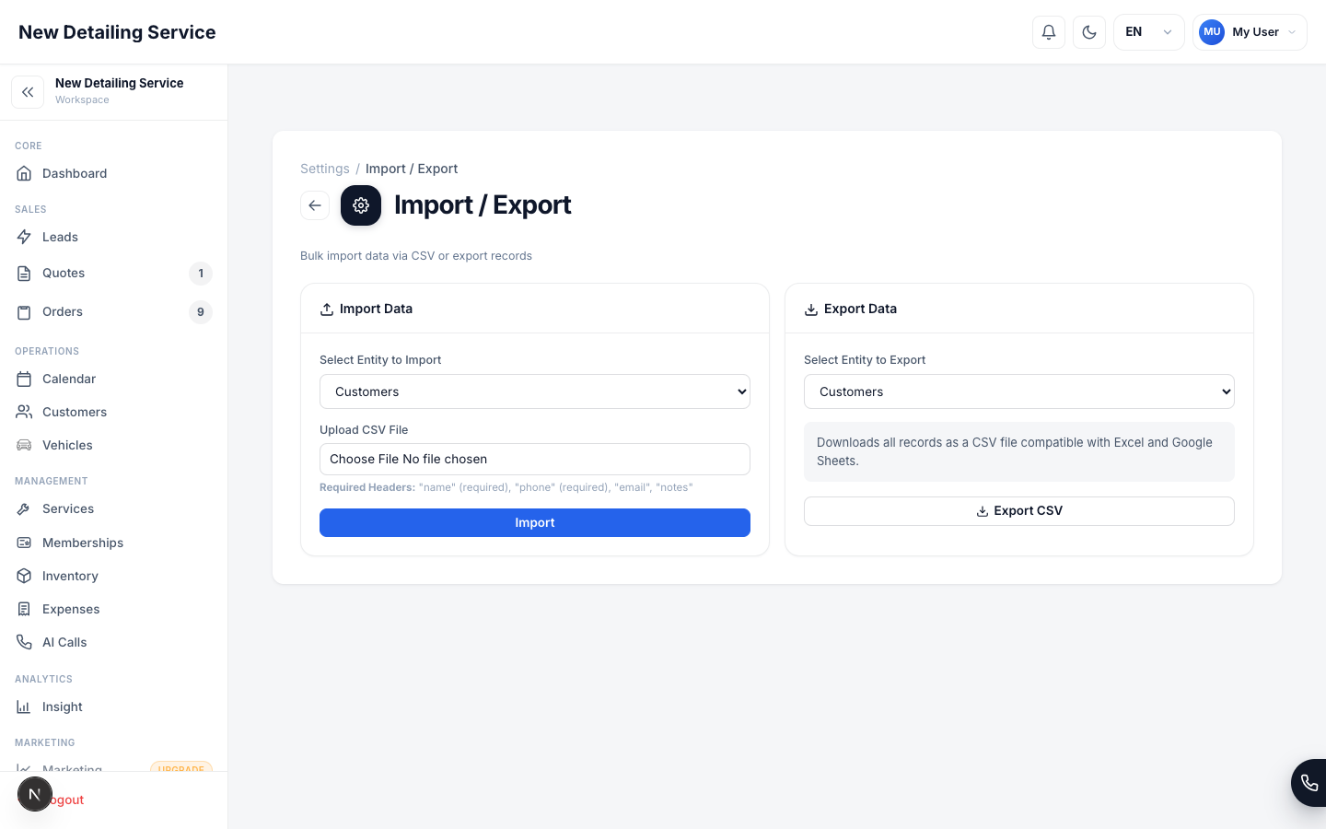Click the Vehicles car icon

point(24,445)
